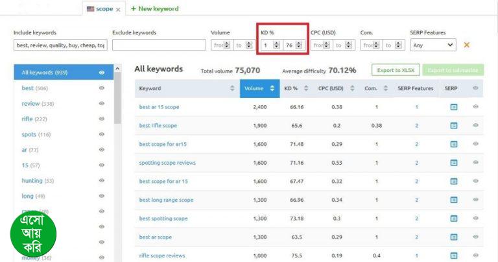Open SERP icon for best rifle scope
498x262 pixels.
pyautogui.click(x=454, y=126)
